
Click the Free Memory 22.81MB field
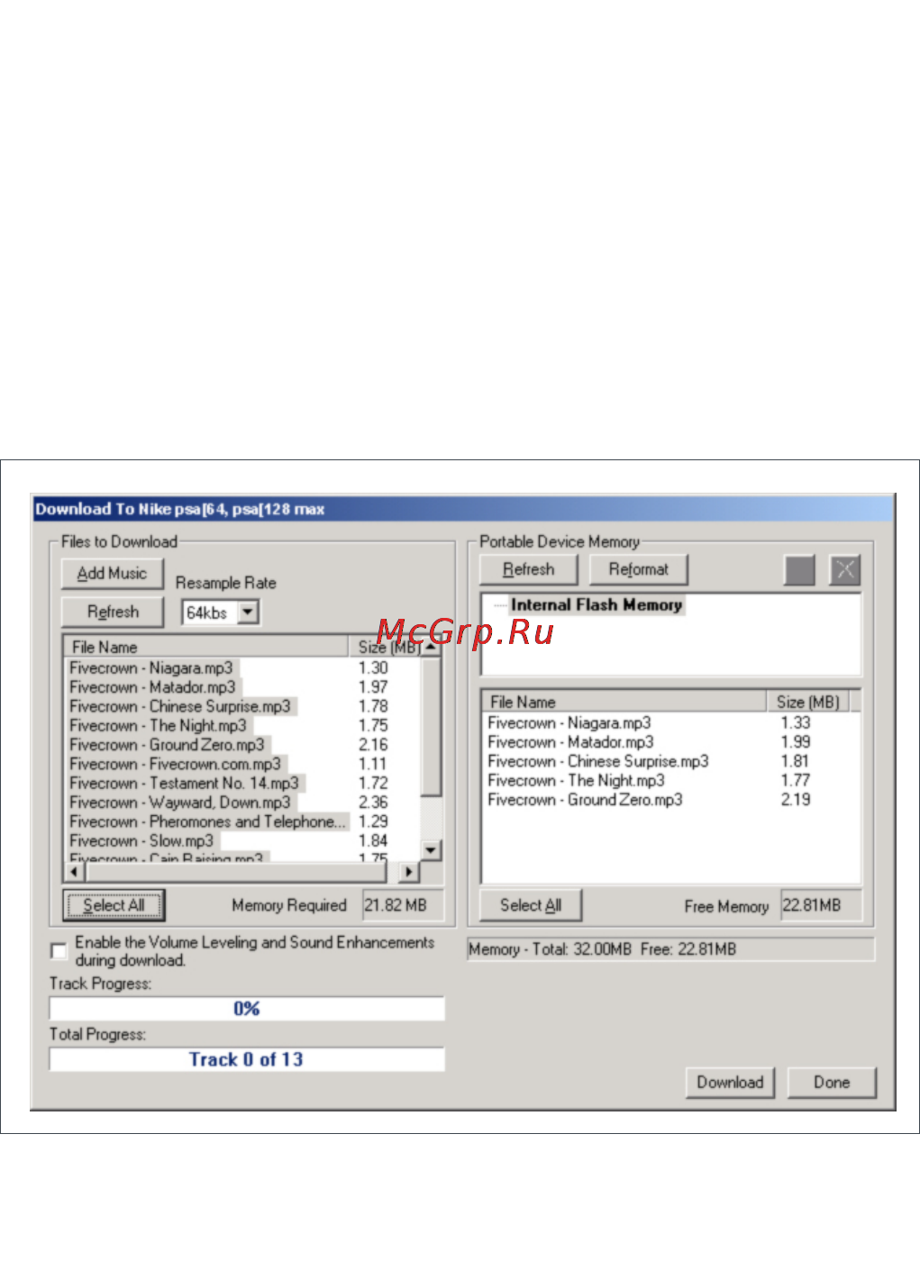(x=821, y=905)
